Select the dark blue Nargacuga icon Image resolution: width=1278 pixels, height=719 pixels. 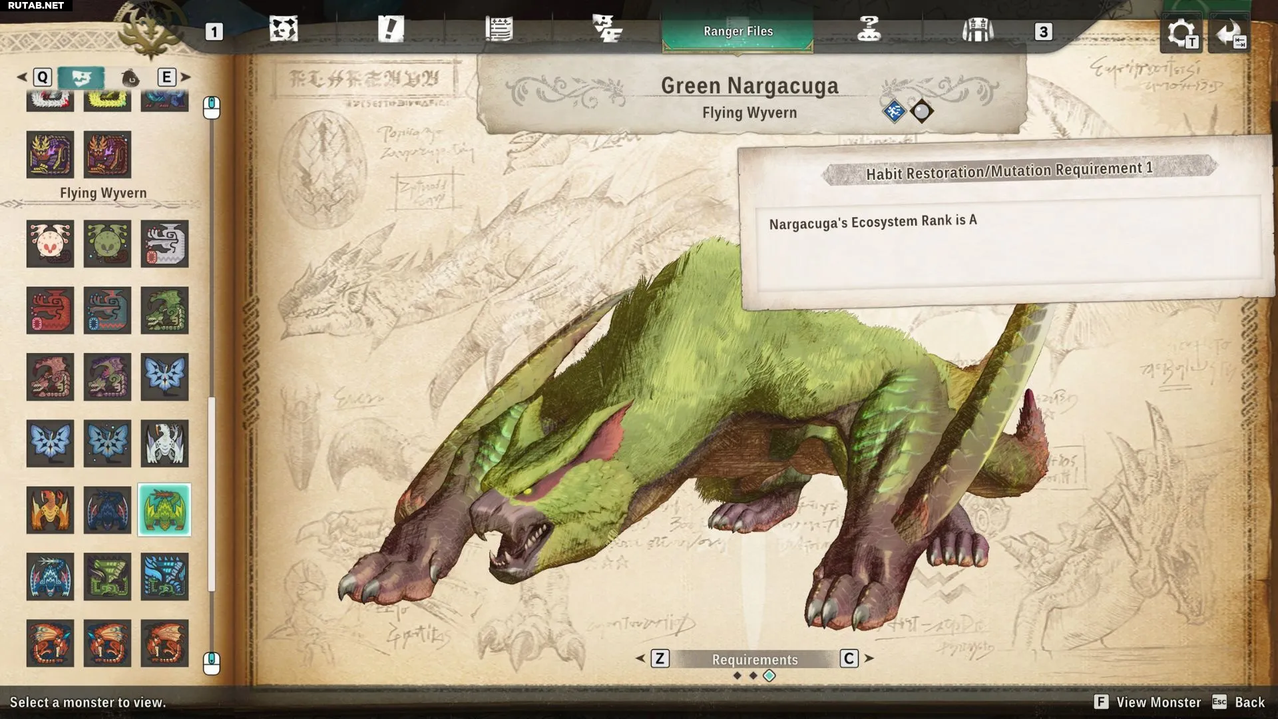pos(107,510)
